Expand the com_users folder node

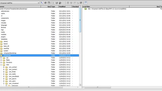[x=4, y=81]
